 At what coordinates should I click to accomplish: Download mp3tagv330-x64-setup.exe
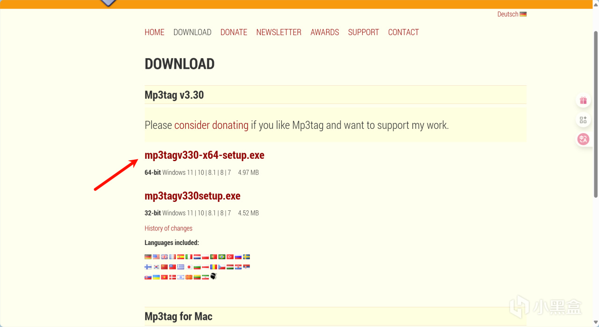pyautogui.click(x=205, y=155)
